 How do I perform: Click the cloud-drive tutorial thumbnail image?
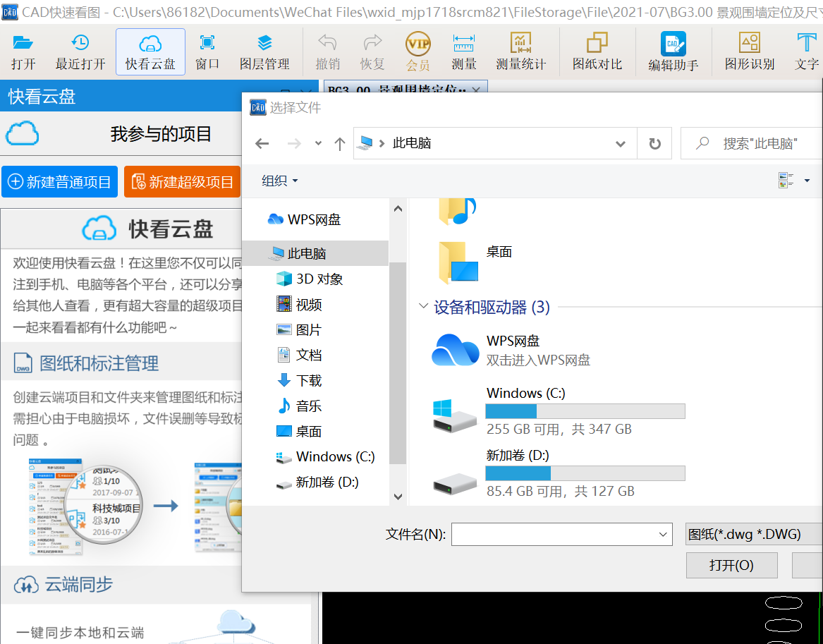[135, 506]
